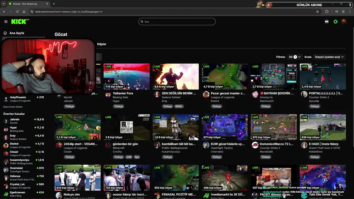Open Crystal_LoL avatar in the sidebar

[x=6, y=186]
